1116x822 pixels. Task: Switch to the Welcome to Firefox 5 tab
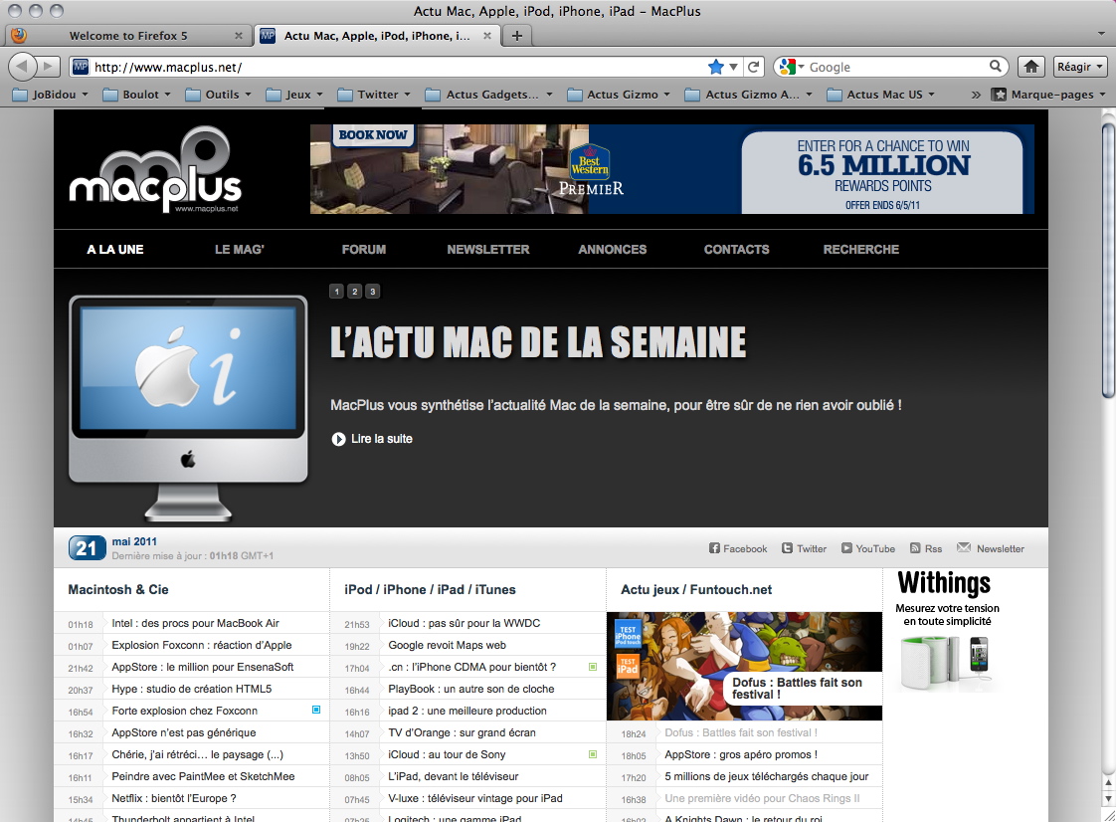point(128,36)
